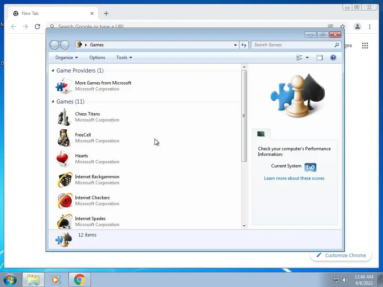
Task: Select the 'Chess Titans' name text
Action: click(x=88, y=114)
